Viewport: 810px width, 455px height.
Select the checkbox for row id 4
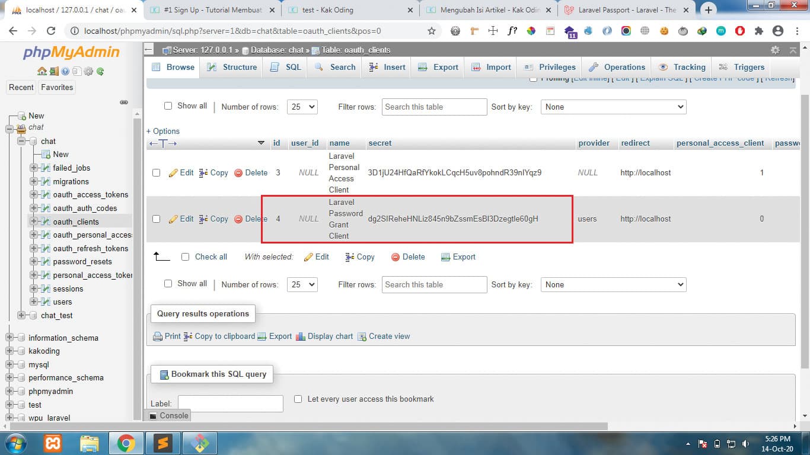pos(156,219)
